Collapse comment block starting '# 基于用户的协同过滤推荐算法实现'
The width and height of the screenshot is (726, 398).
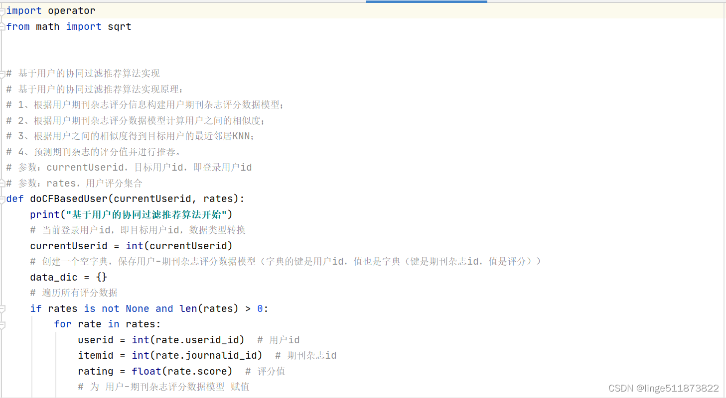tap(2, 74)
